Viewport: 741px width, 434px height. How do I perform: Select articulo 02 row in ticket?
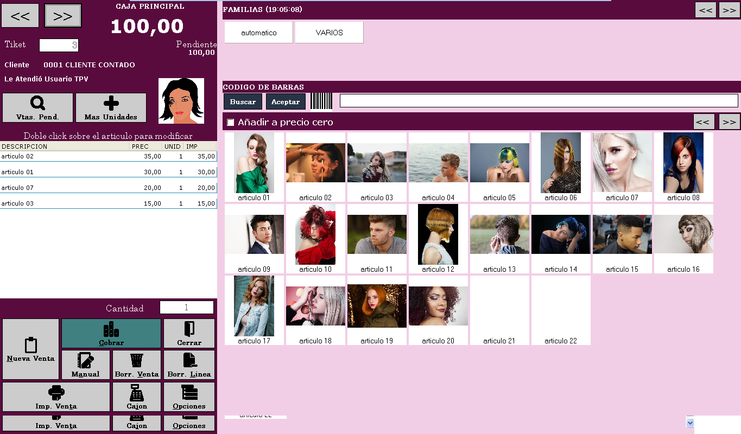click(x=109, y=156)
